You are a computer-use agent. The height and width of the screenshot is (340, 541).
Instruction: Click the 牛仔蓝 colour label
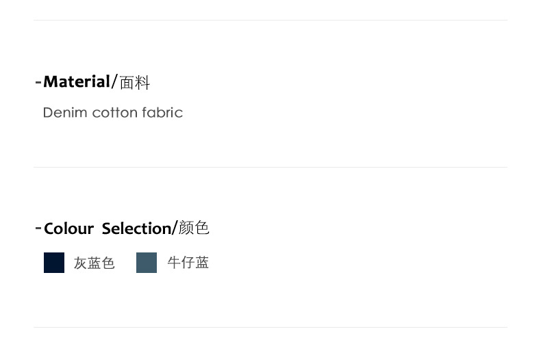tap(188, 263)
